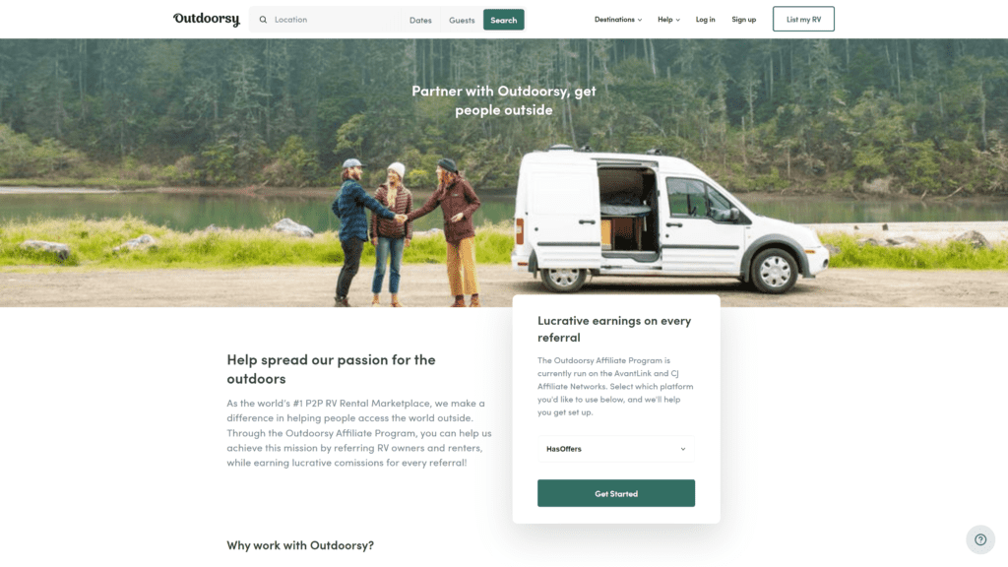
Task: Click the magnifying glass search icon
Action: [263, 20]
